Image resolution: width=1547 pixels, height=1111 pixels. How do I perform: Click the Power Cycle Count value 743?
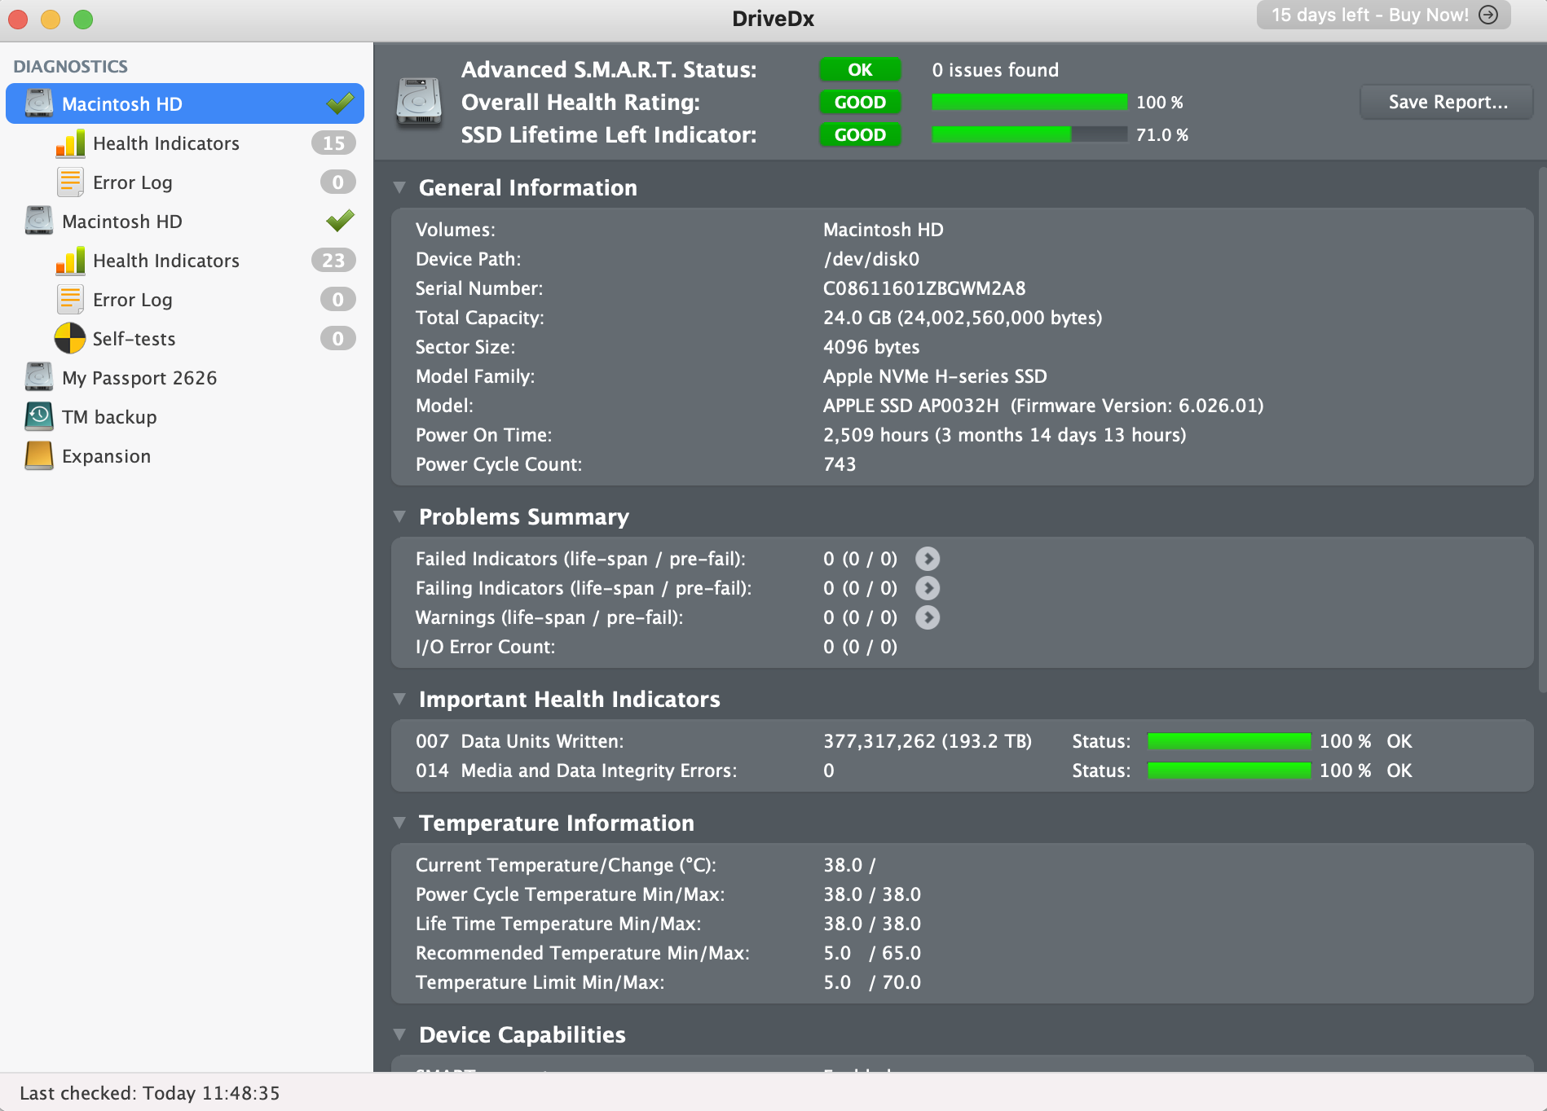(840, 464)
